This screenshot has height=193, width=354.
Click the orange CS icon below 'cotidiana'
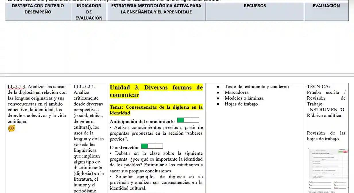point(11,128)
